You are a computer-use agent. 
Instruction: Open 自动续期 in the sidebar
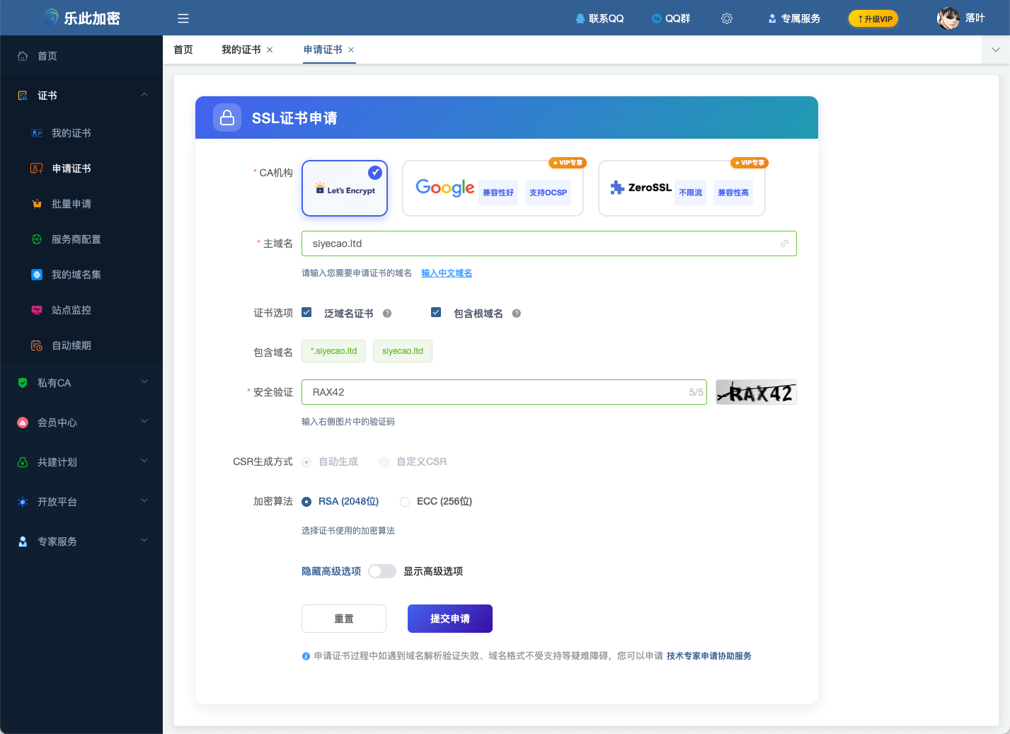coord(81,345)
